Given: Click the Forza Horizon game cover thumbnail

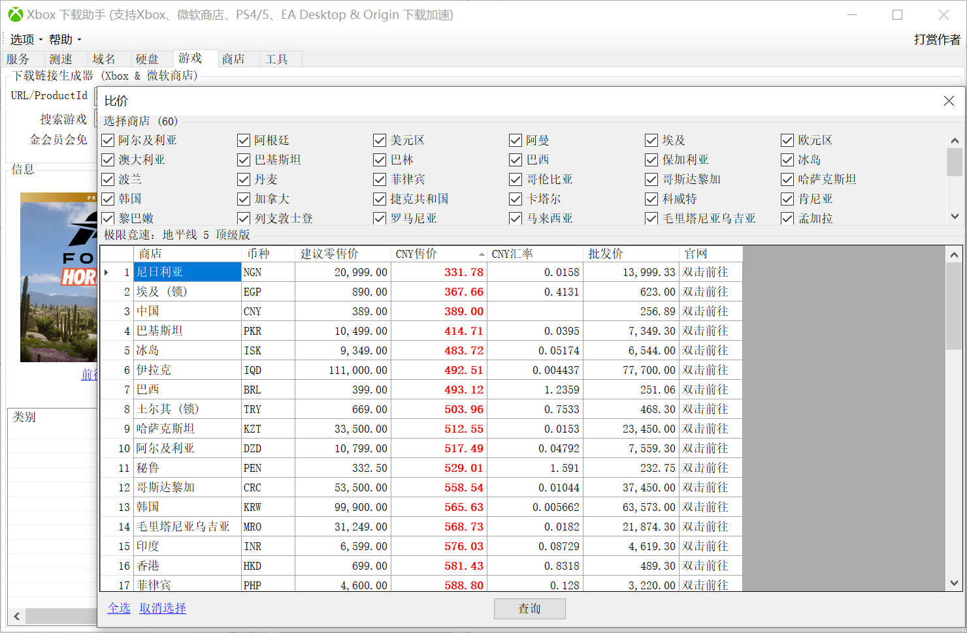Looking at the screenshot, I should (59, 277).
